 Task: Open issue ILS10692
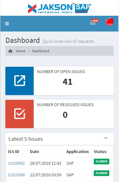(x=16, y=163)
